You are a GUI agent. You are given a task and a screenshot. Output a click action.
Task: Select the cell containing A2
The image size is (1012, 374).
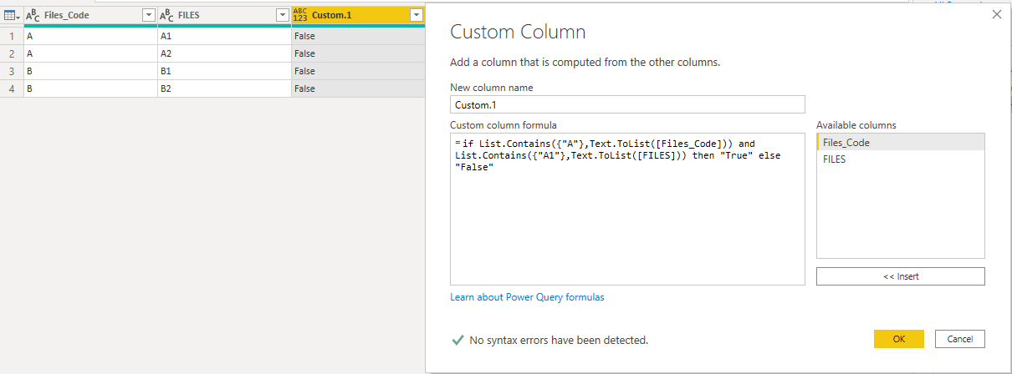coord(224,53)
